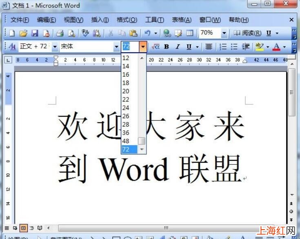Apply red font color A icon

(x=276, y=46)
